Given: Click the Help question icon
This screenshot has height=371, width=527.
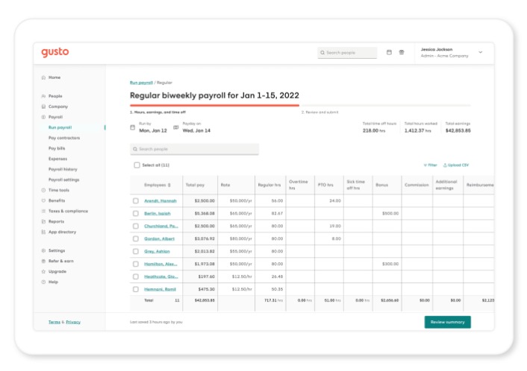Looking at the screenshot, I should click(43, 282).
